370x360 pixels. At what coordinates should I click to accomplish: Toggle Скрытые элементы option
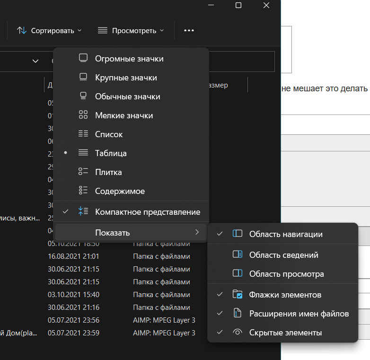point(282,333)
